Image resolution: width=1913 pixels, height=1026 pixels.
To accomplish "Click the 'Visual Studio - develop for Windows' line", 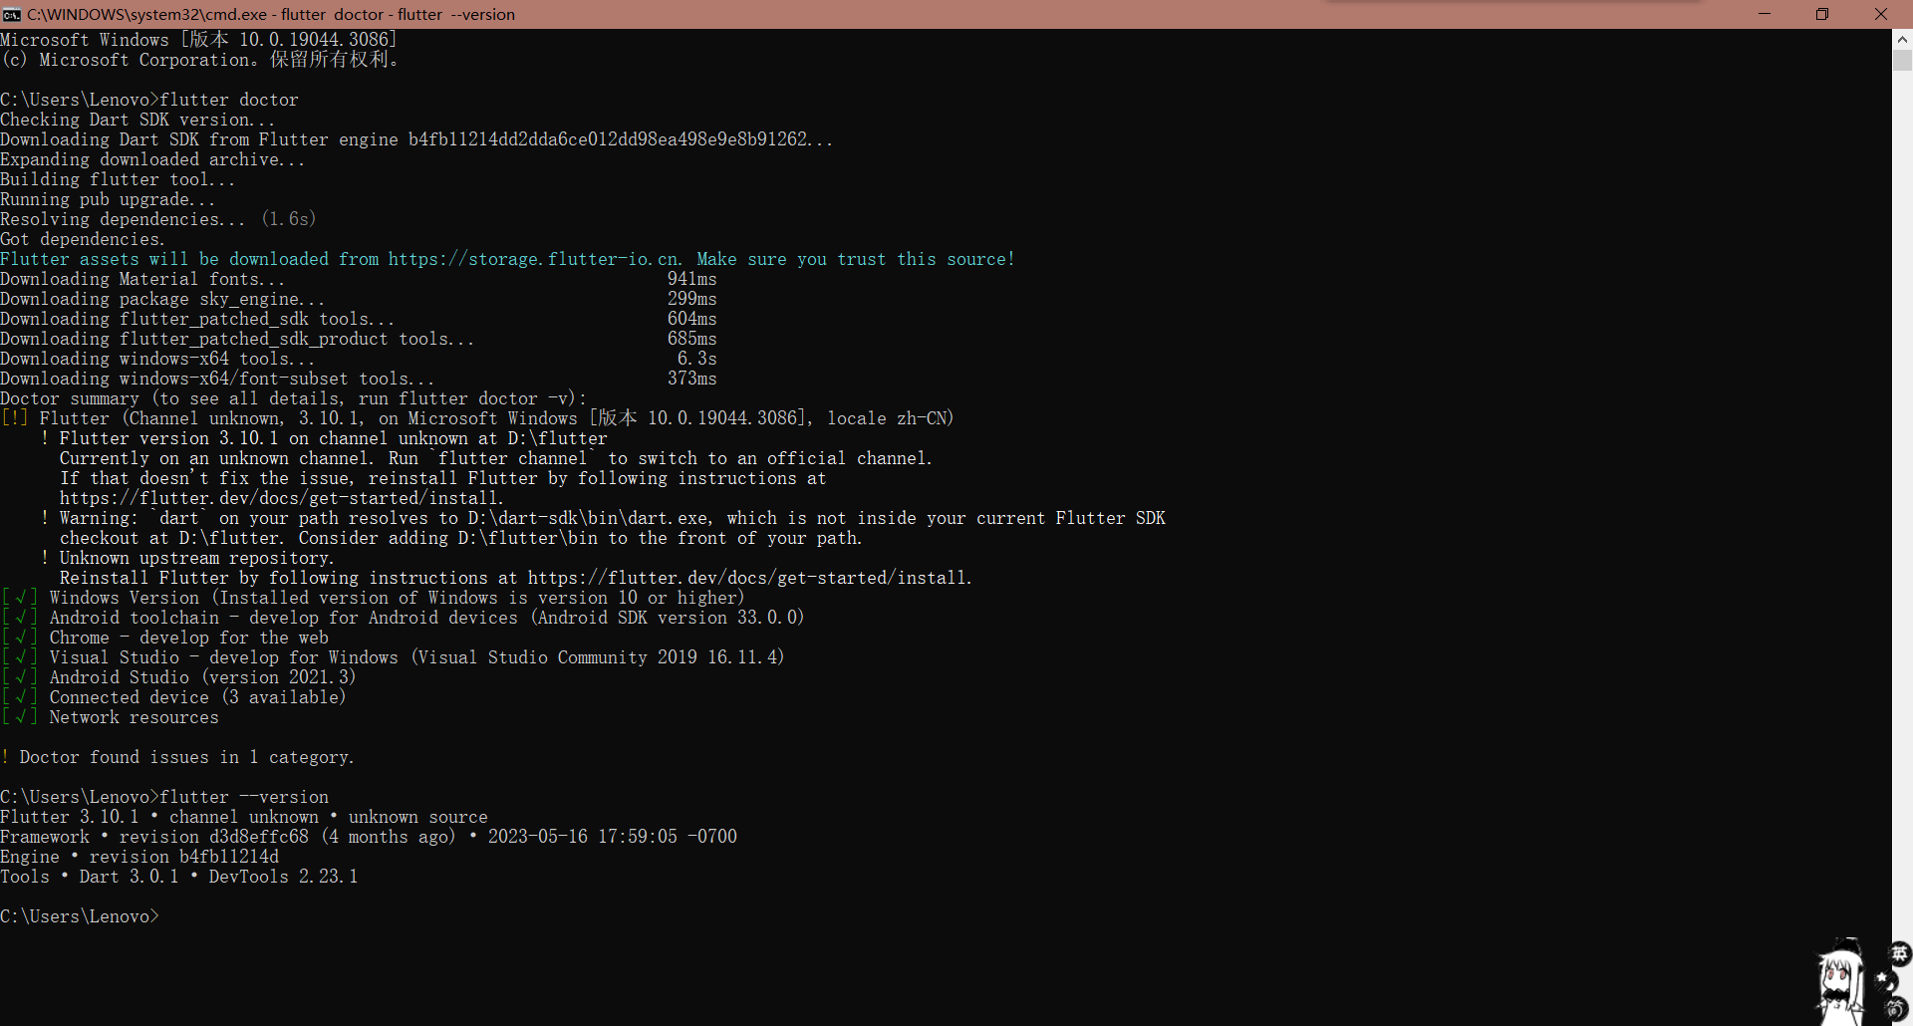I will click(393, 657).
